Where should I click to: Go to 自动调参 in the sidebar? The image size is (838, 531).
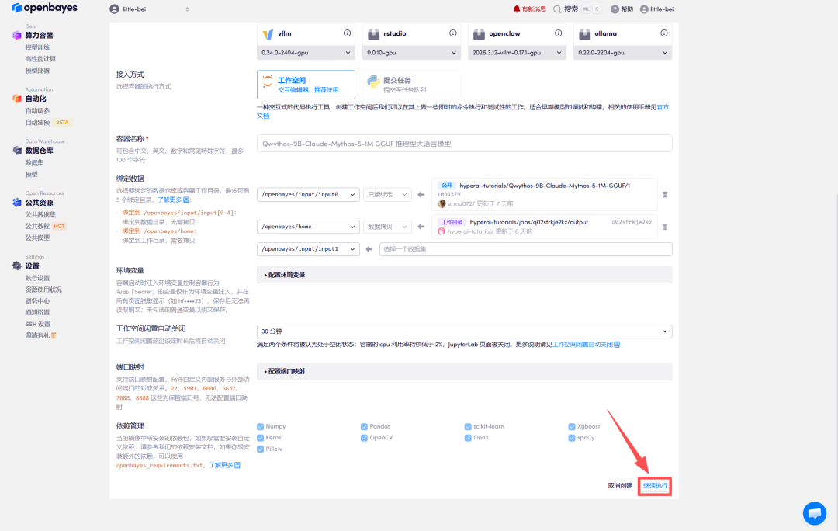pos(37,111)
